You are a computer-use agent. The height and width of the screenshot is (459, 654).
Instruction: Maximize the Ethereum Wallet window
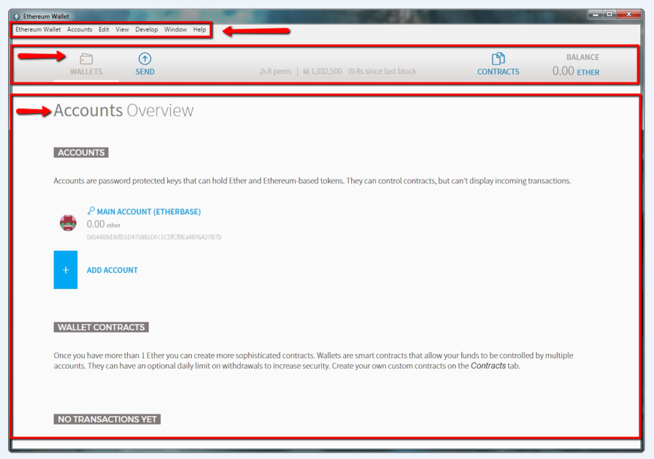tap(609, 14)
